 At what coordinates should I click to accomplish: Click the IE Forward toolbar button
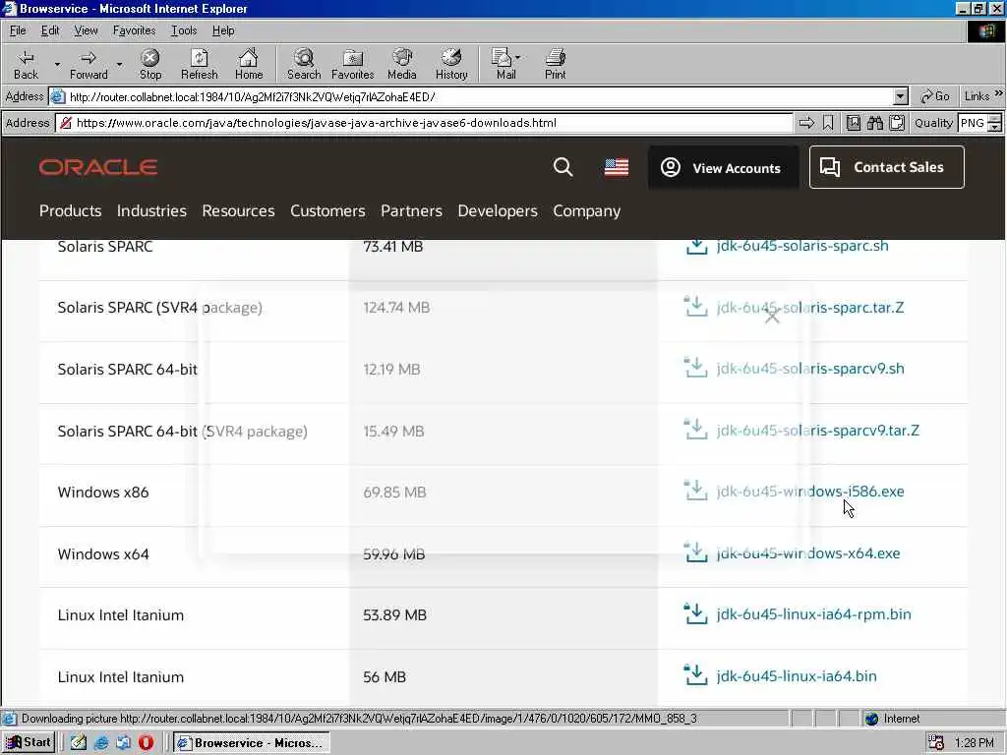(89, 64)
